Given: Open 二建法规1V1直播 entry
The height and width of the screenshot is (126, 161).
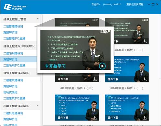Looking at the screenshot, I should click(x=14, y=65).
